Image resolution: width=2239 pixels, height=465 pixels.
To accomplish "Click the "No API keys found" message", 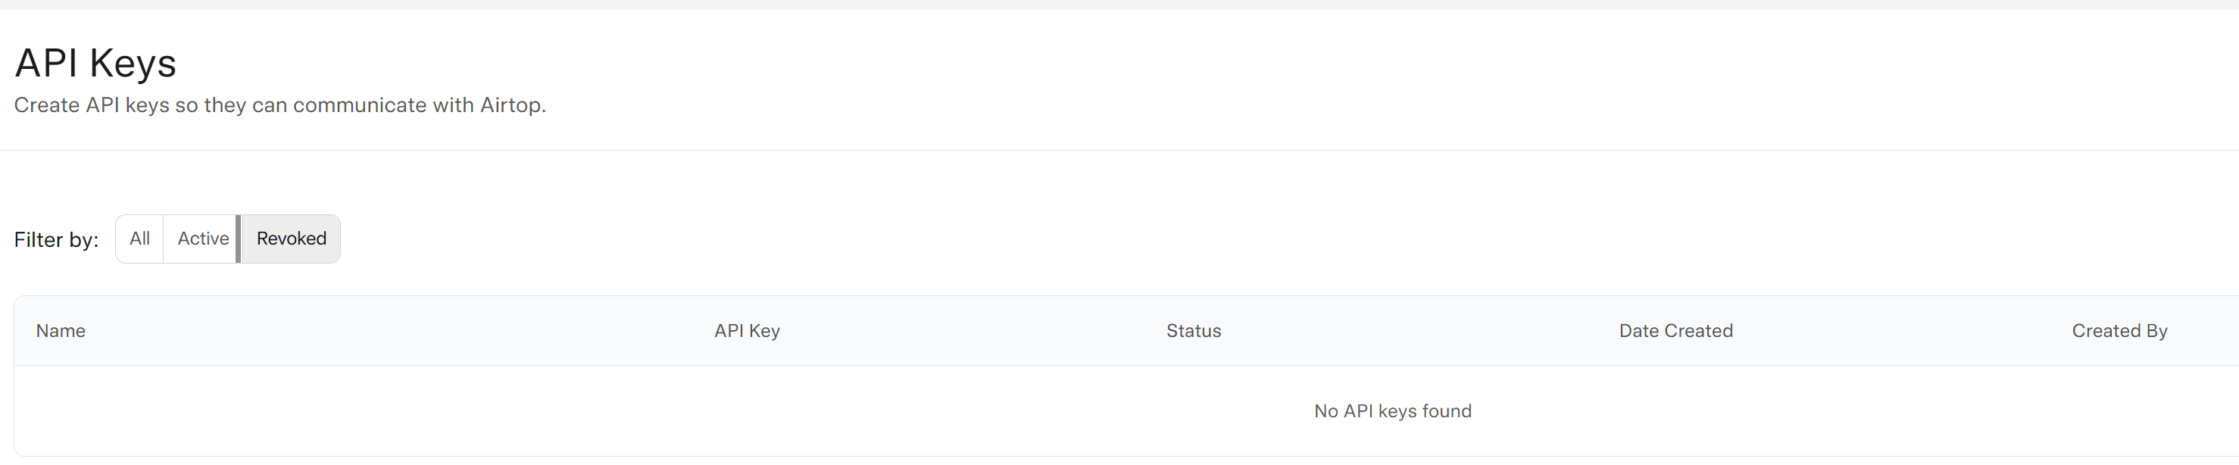I will pyautogui.click(x=1392, y=411).
